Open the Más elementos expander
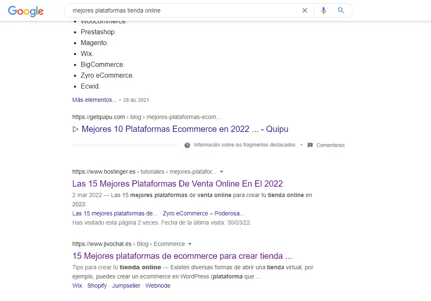The width and height of the screenshot is (431, 301). coord(94,100)
